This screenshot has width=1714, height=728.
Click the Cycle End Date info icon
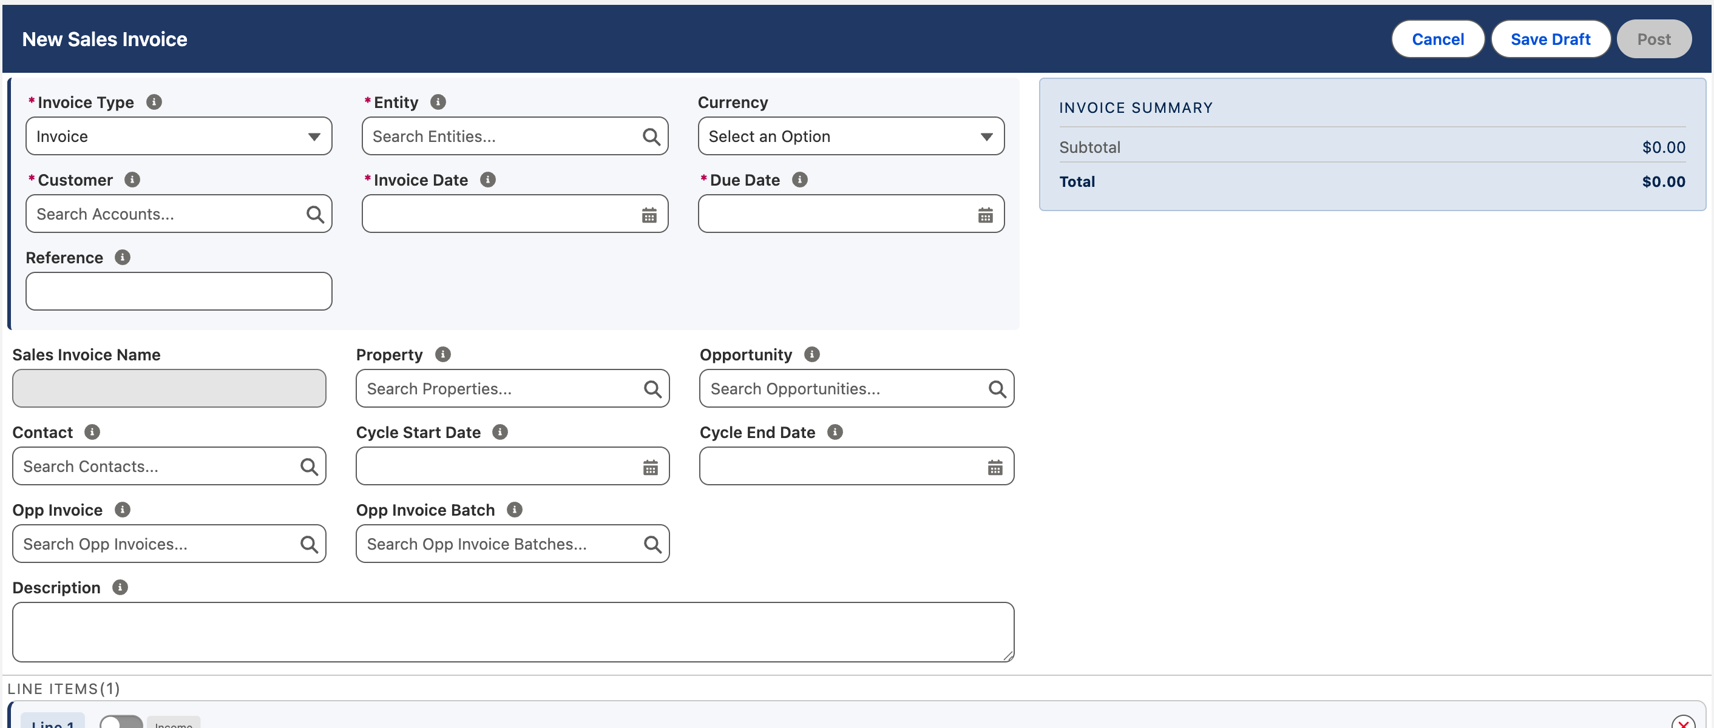pos(835,432)
